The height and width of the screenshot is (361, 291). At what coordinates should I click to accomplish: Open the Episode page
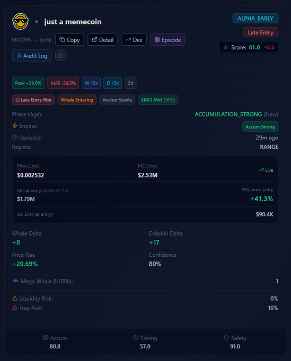click(x=167, y=40)
